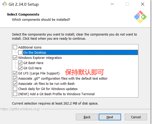
Task: Toggle Associate .git* configuration files checkbox
Action: 15,78
